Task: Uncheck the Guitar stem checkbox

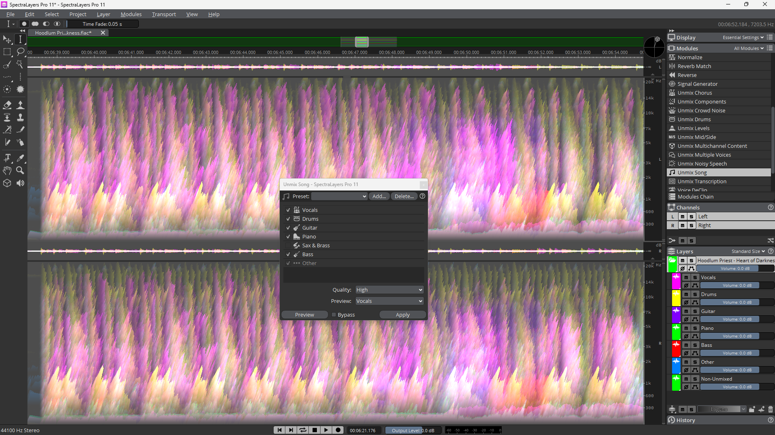Action: pyautogui.click(x=288, y=228)
